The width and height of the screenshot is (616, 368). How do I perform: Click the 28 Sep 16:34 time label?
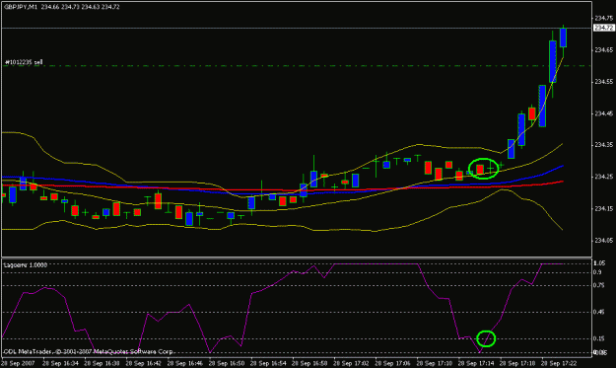(x=60, y=363)
